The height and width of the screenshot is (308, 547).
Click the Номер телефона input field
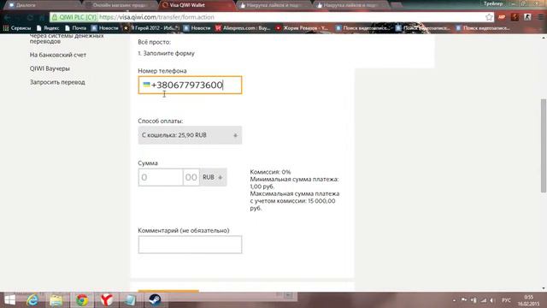coord(190,85)
